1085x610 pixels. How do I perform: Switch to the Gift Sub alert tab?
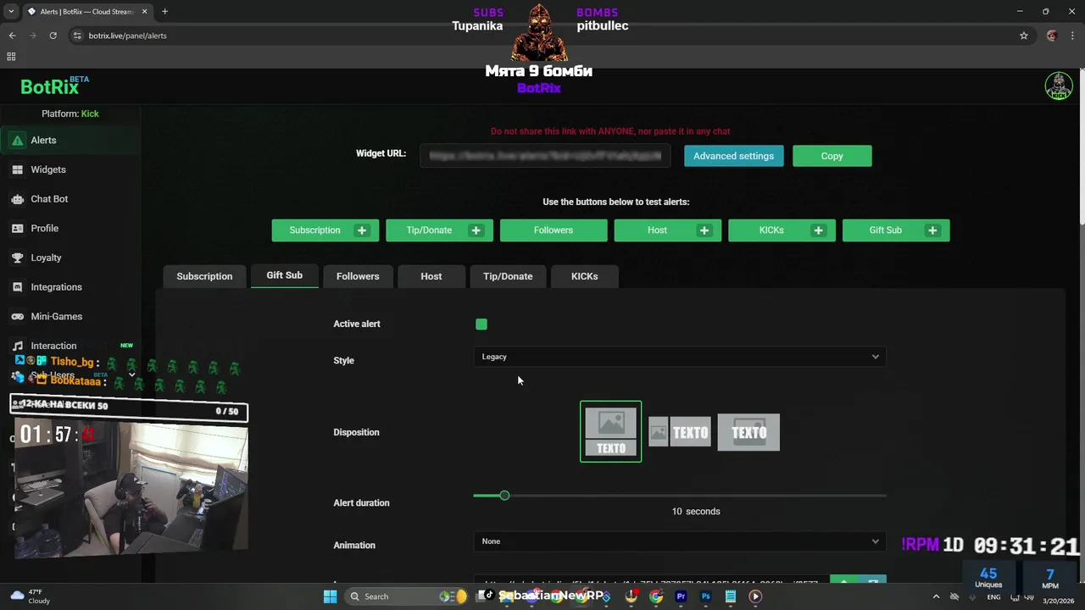pyautogui.click(x=285, y=275)
